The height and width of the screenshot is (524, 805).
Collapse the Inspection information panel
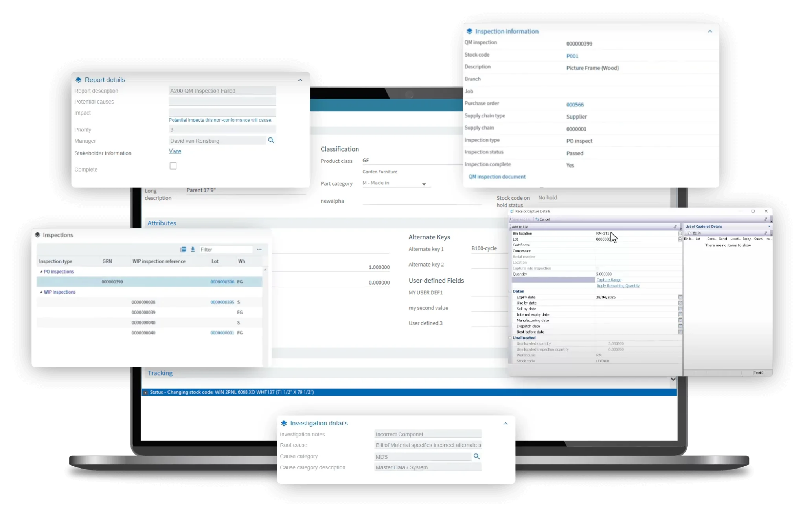pyautogui.click(x=710, y=31)
